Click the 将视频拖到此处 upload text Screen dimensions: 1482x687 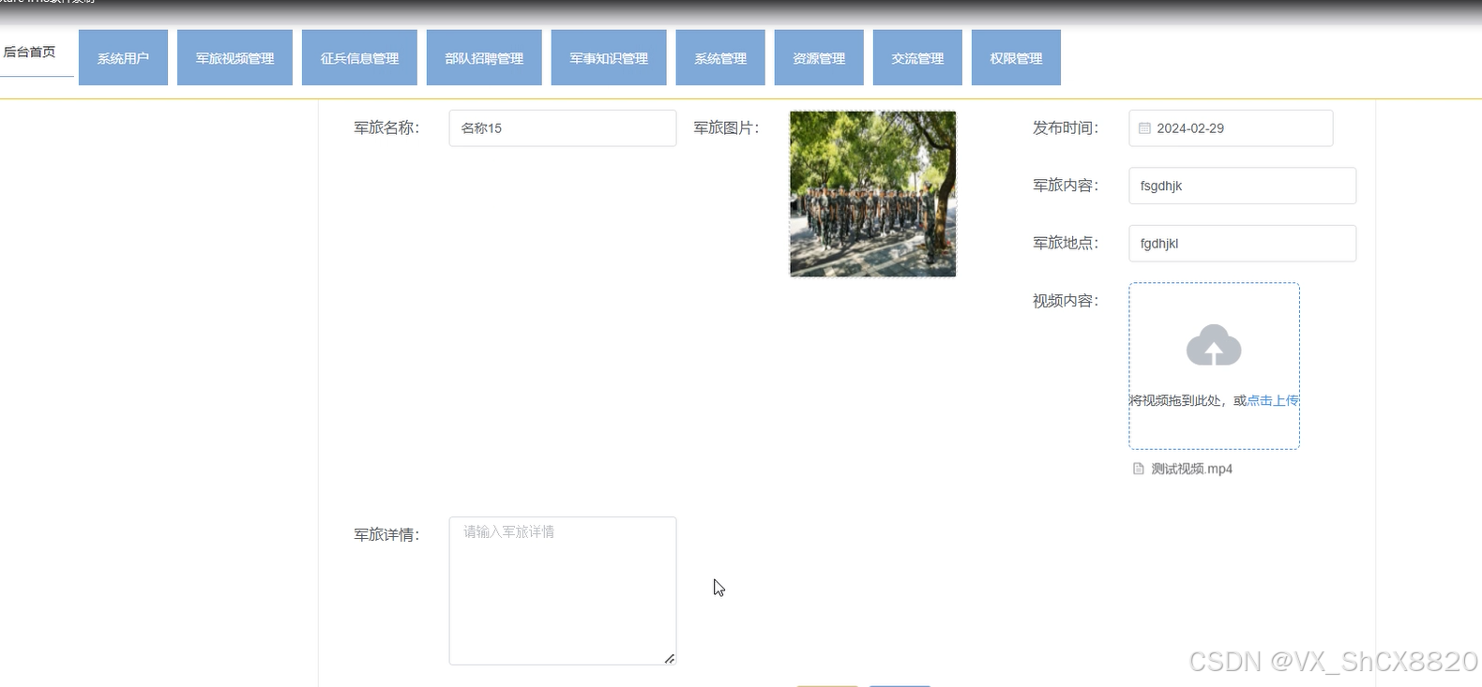point(1187,400)
